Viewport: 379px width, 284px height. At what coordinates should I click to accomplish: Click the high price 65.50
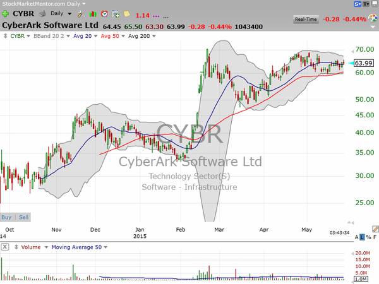point(133,27)
